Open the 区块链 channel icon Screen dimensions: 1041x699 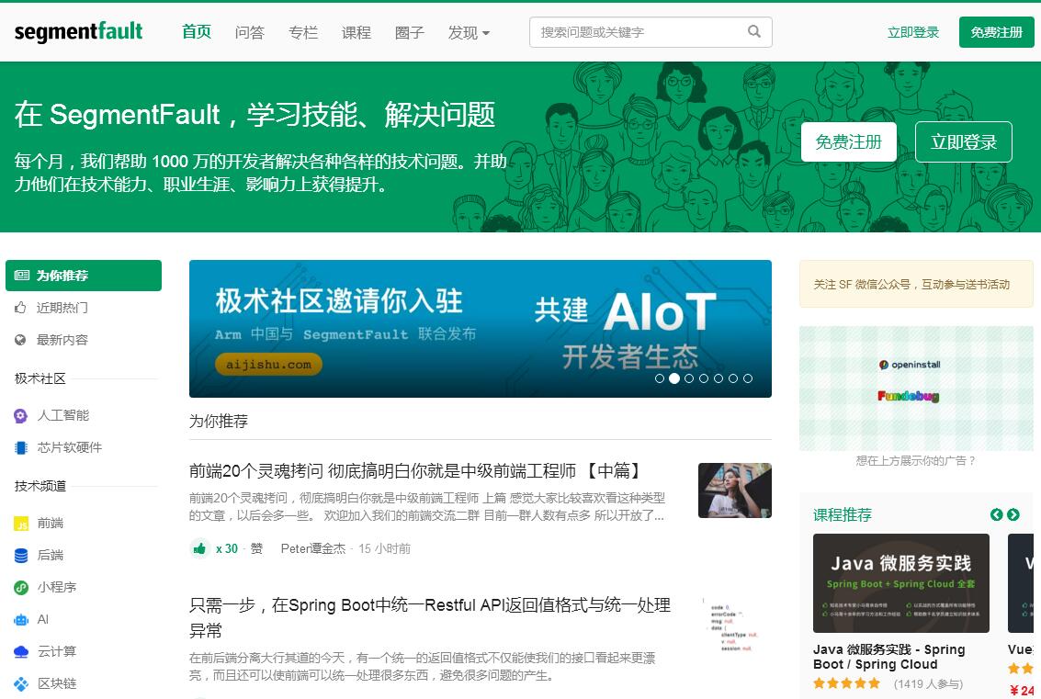[21, 684]
